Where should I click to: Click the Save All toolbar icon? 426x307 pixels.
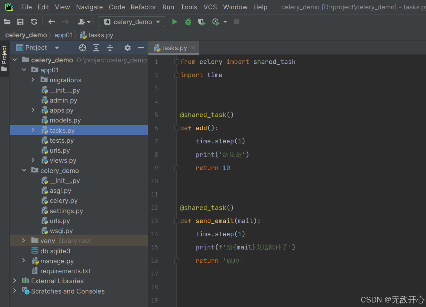coord(20,22)
